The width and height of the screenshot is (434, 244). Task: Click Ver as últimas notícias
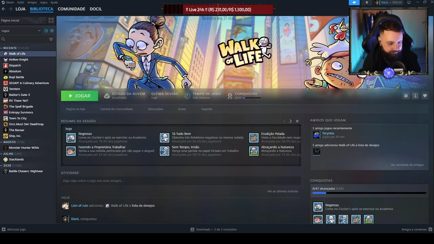[x=283, y=191]
